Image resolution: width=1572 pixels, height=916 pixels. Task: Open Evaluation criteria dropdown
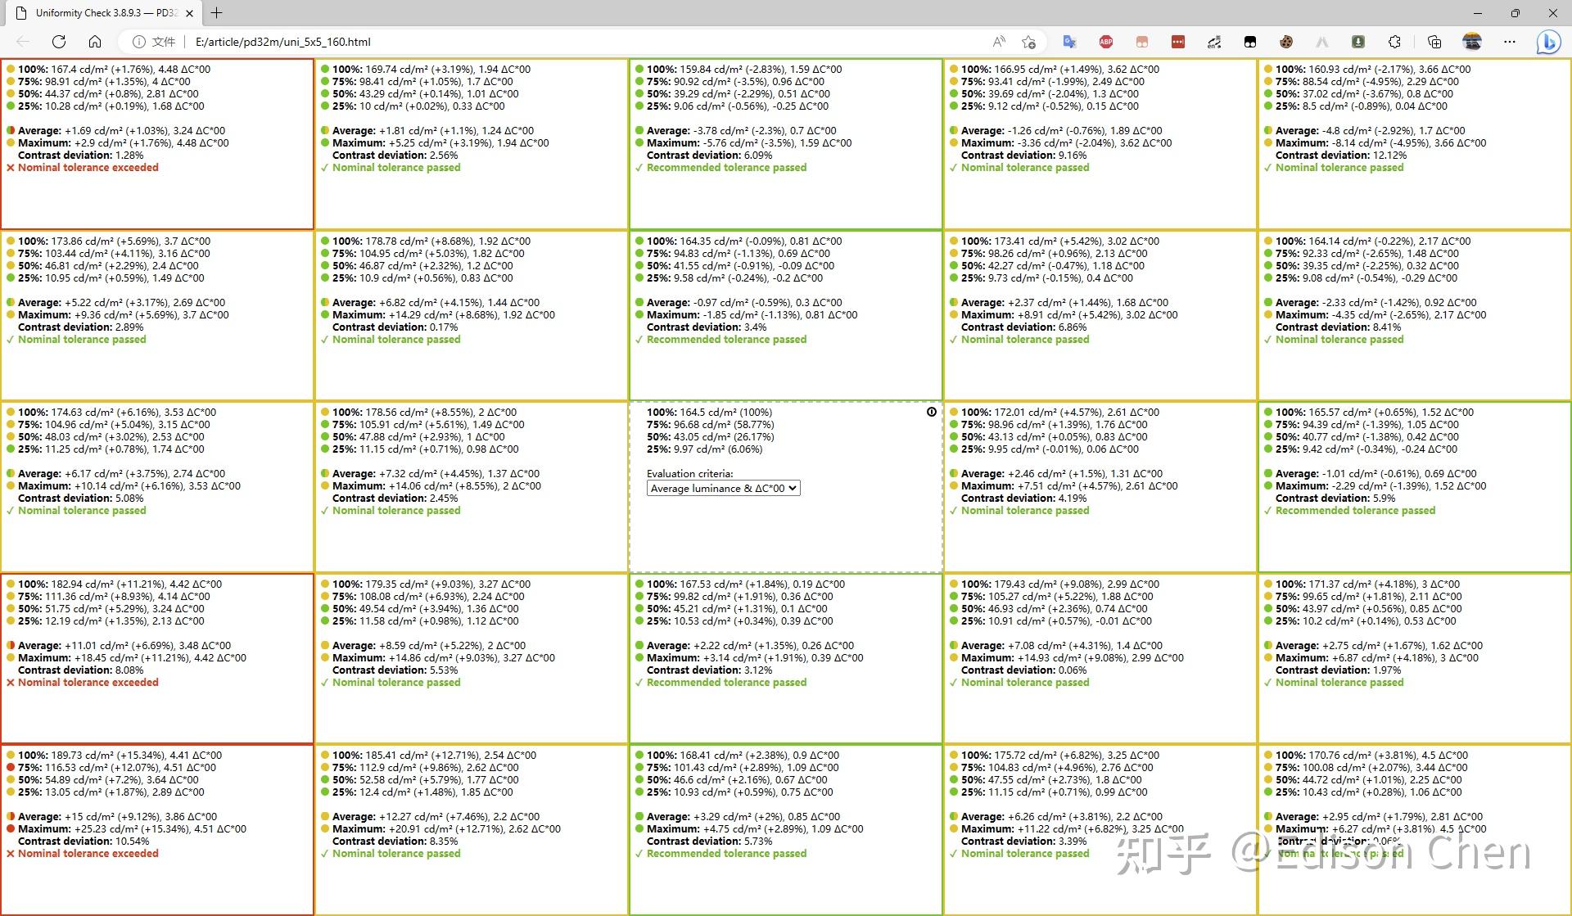pyautogui.click(x=723, y=489)
